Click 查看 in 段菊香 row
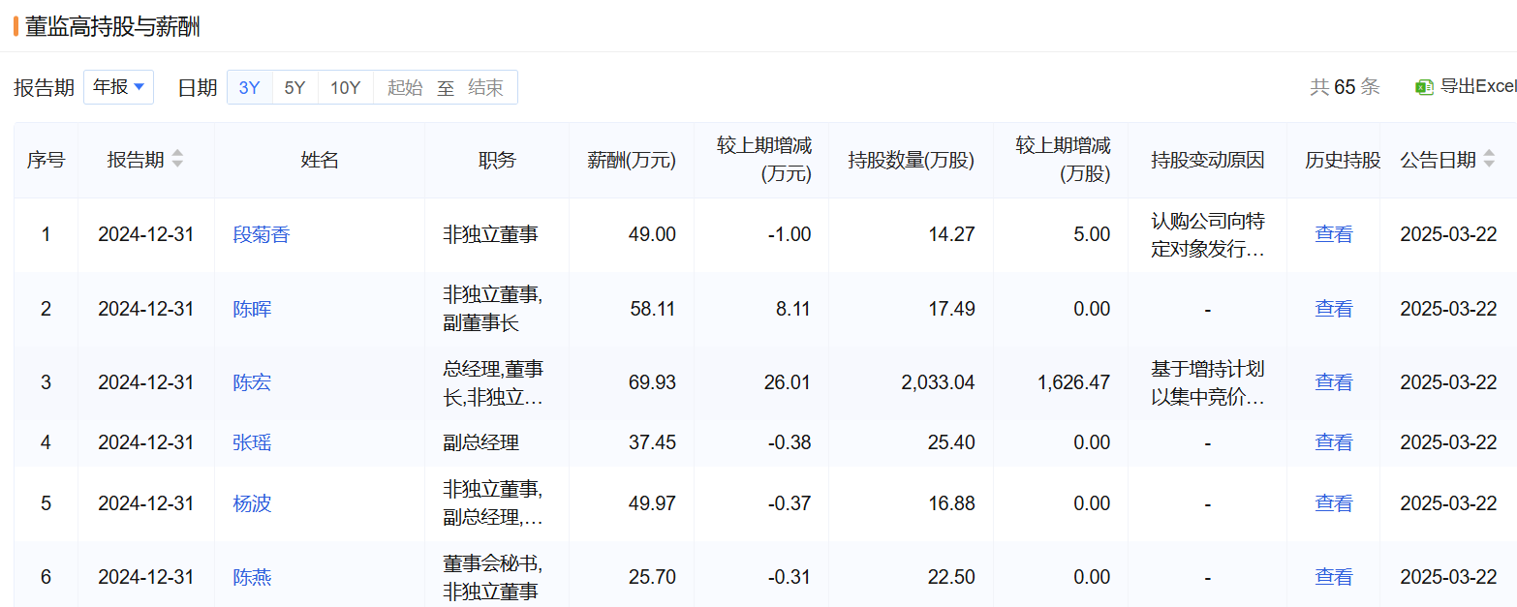The image size is (1517, 607). [1333, 234]
